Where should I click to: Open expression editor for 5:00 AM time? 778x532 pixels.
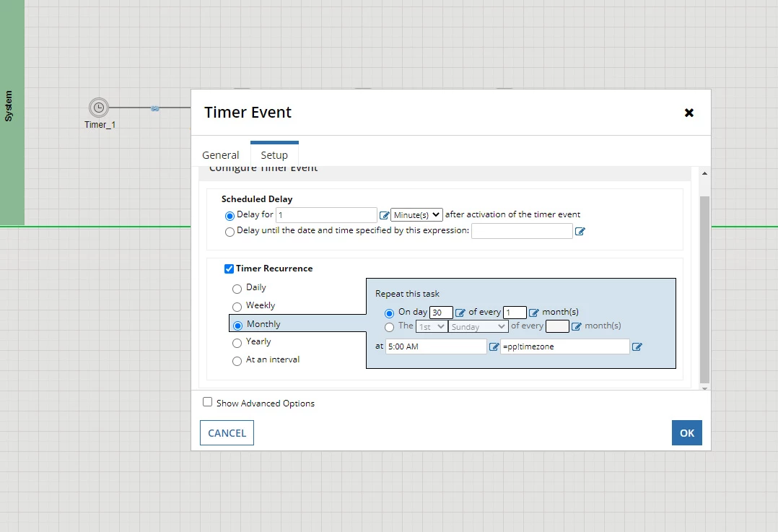coord(494,347)
